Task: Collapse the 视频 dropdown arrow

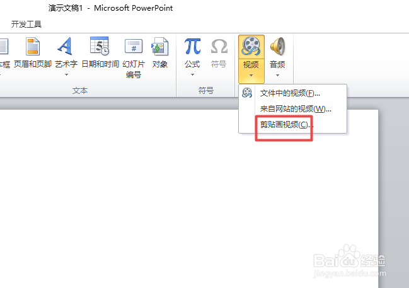Action: pos(251,76)
